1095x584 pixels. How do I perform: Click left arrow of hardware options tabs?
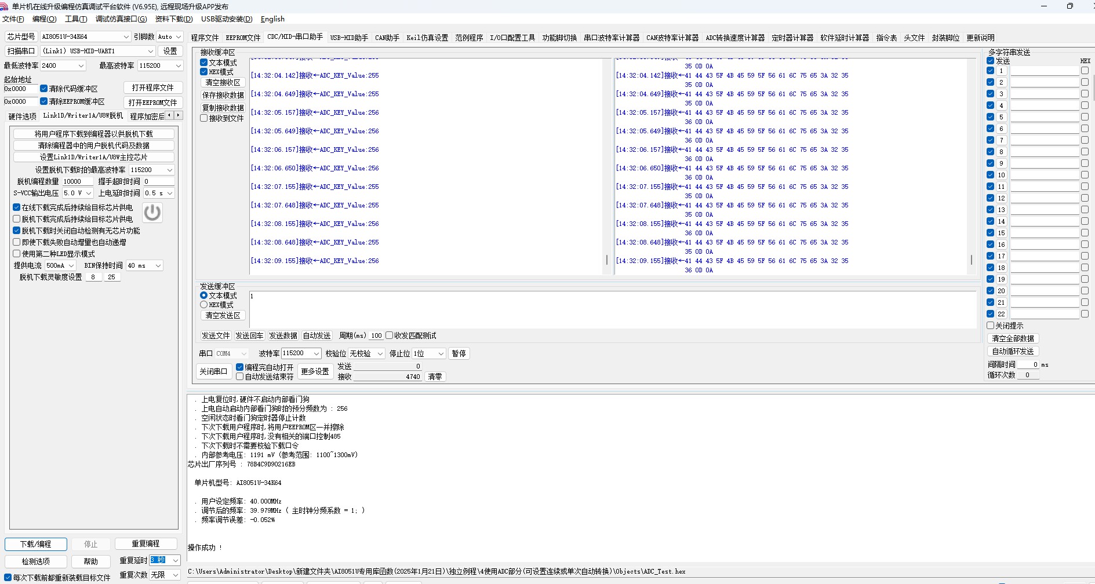pos(169,115)
